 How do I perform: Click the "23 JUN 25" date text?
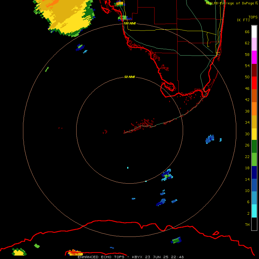(157, 257)
